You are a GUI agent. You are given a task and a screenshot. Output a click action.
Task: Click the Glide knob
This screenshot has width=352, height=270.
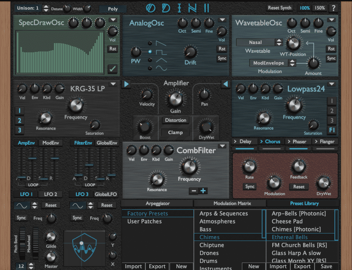(x=51, y=237)
